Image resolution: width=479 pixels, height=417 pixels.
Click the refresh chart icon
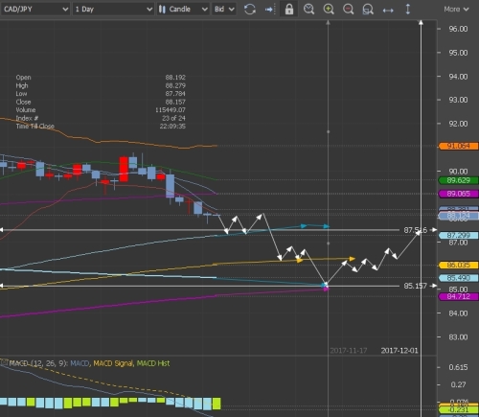point(250,10)
